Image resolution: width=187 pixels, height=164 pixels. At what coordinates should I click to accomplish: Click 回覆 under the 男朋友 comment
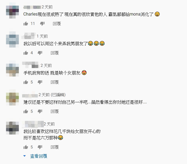click(x=55, y=53)
